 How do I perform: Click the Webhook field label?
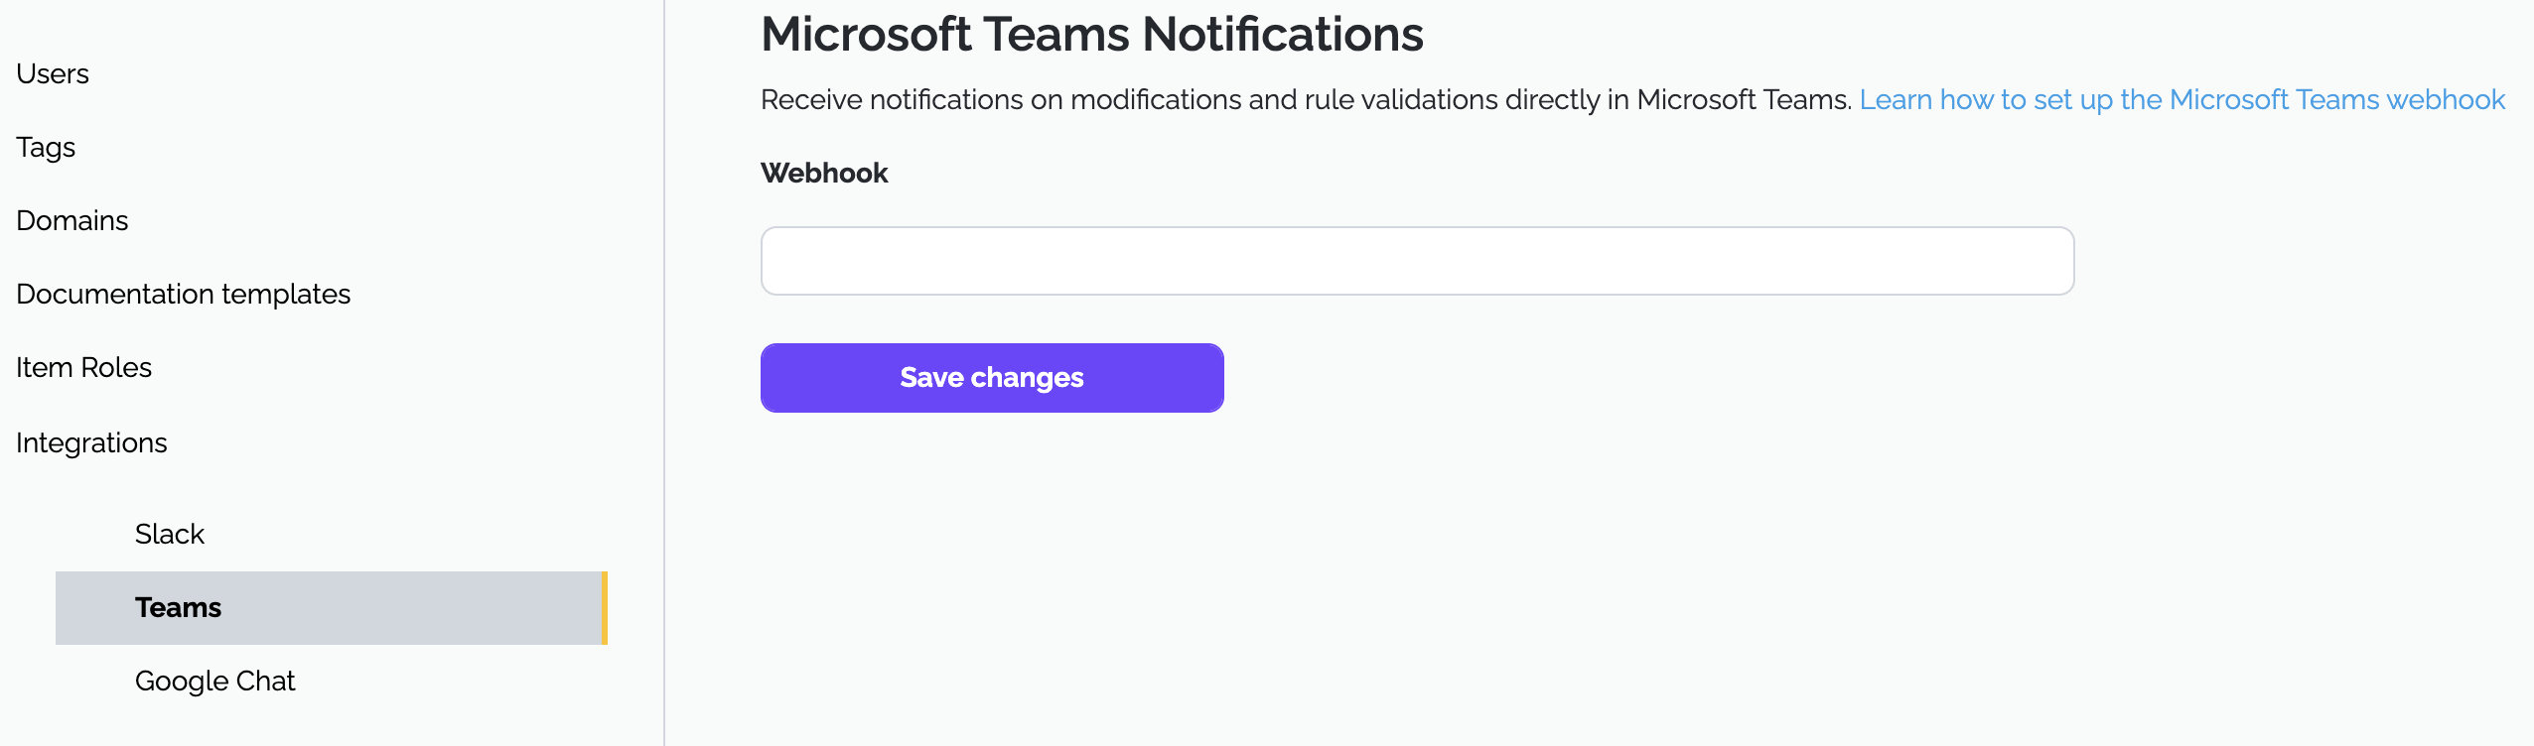point(824,173)
